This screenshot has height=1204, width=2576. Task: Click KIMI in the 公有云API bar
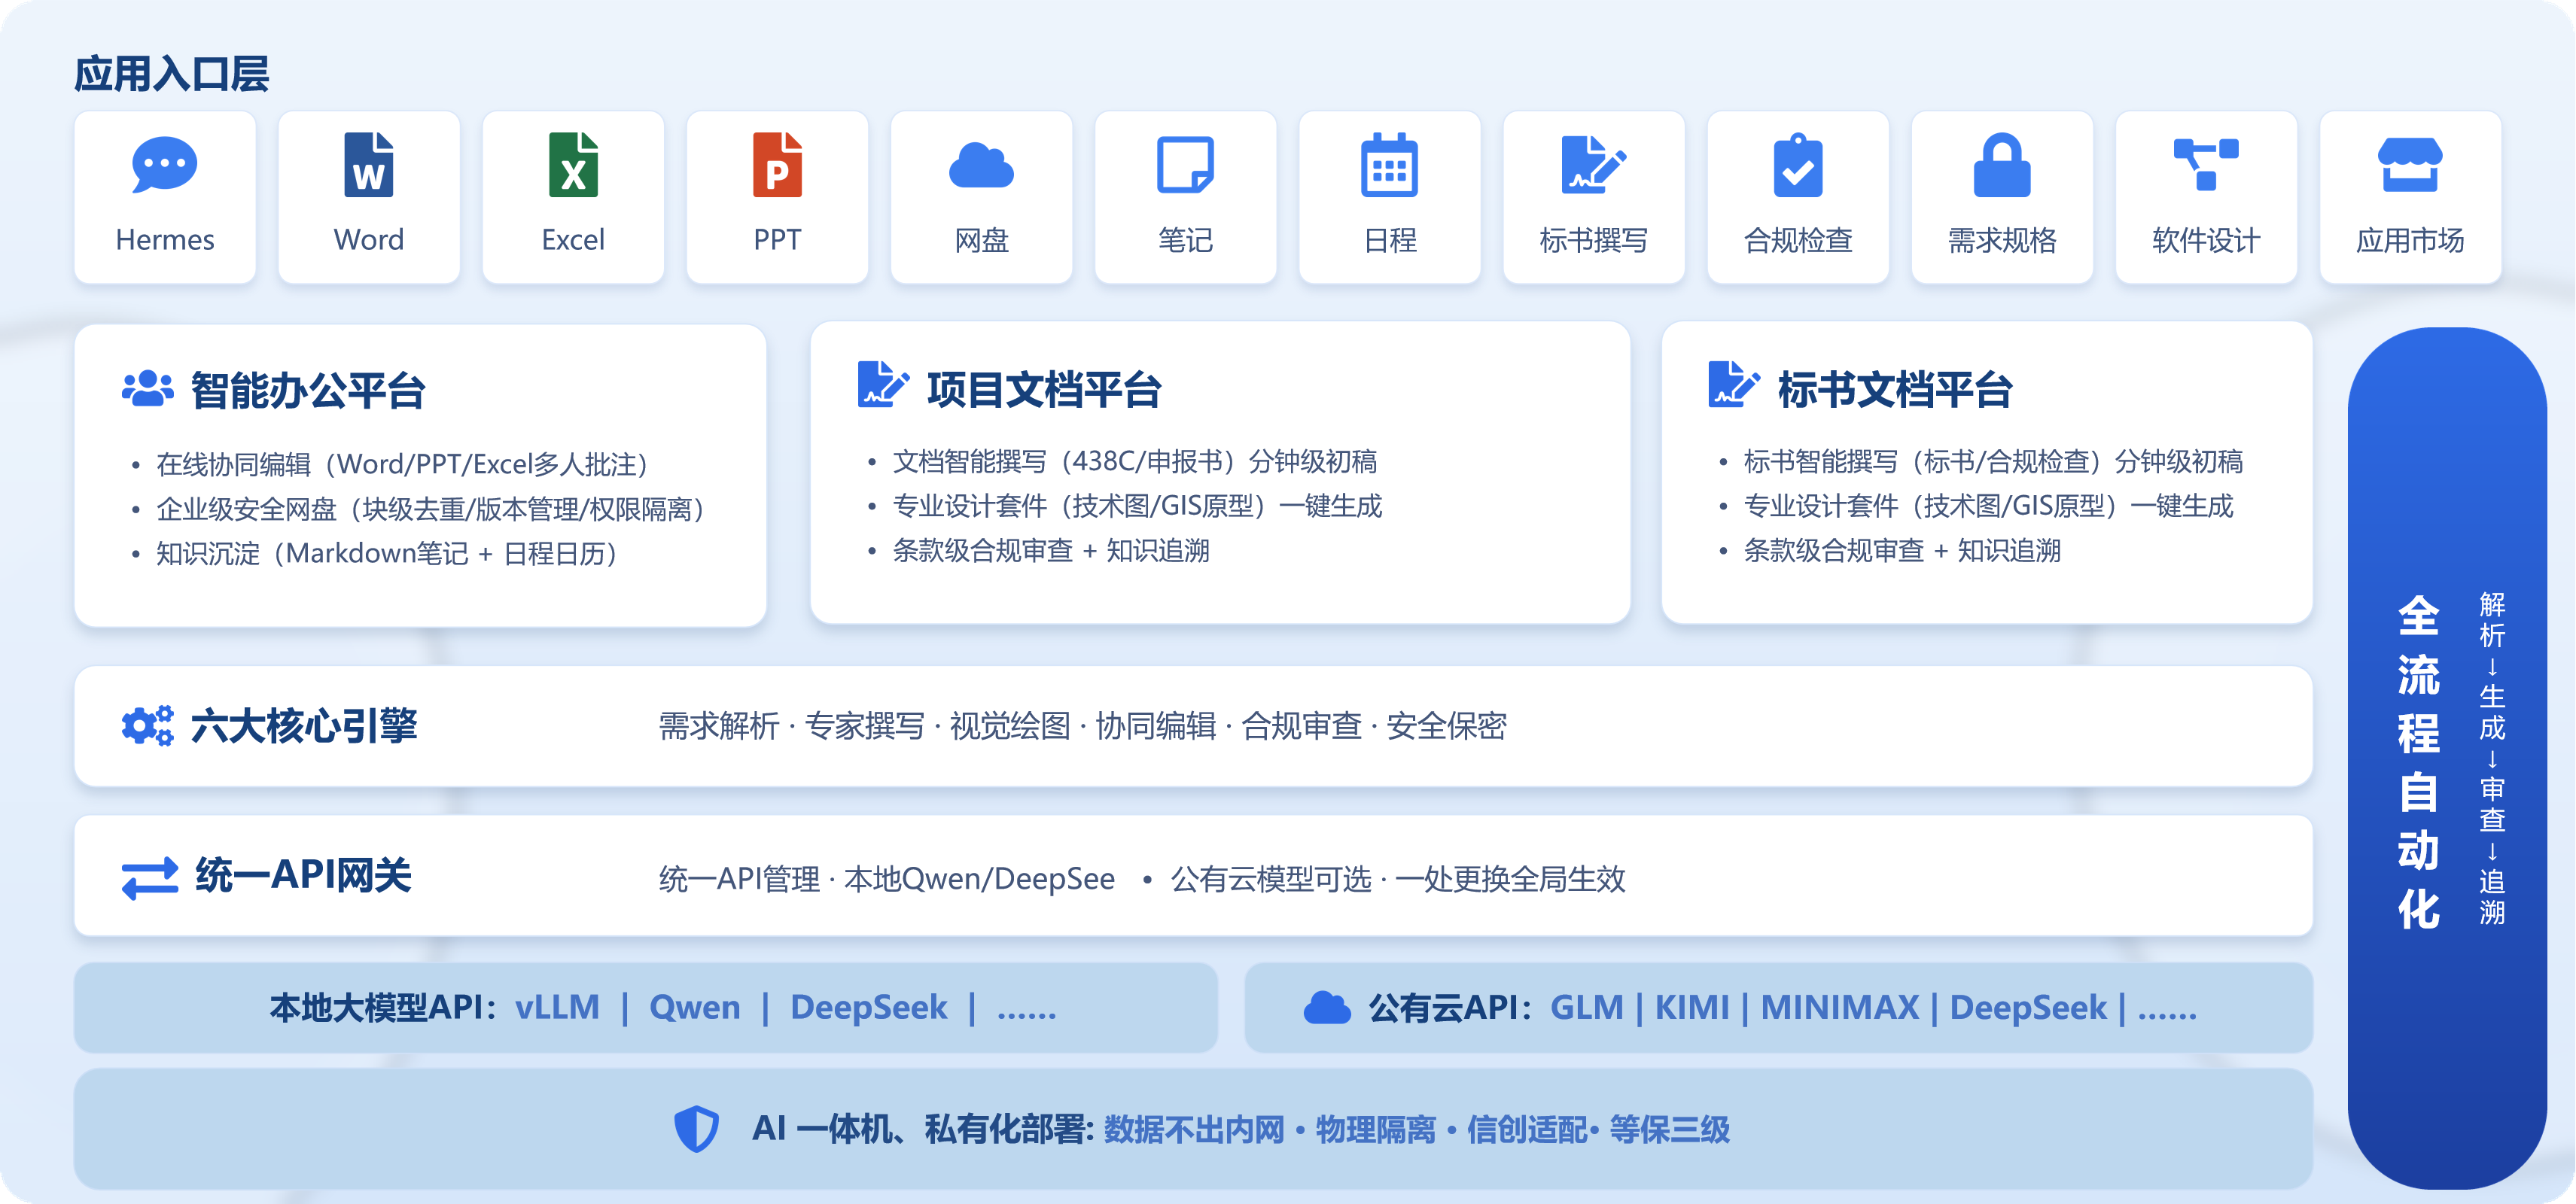click(x=1692, y=1007)
